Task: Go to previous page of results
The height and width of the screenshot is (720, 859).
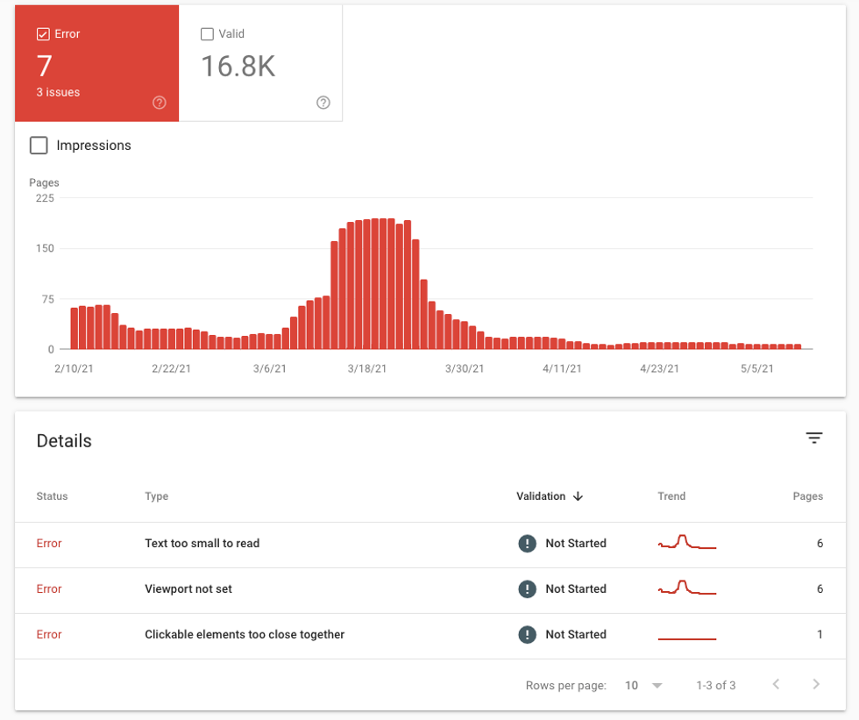Action: point(776,685)
